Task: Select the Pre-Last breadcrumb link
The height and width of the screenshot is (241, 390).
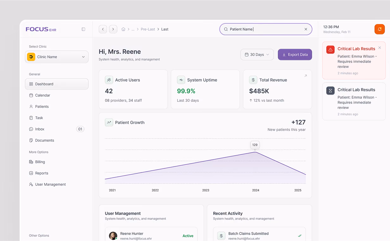Action: click(x=148, y=29)
